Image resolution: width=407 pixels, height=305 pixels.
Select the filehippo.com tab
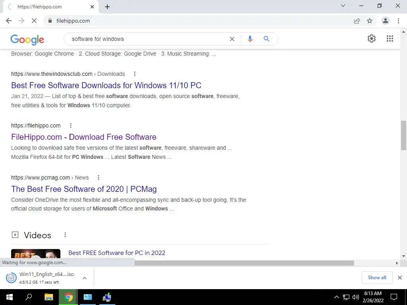[50, 7]
